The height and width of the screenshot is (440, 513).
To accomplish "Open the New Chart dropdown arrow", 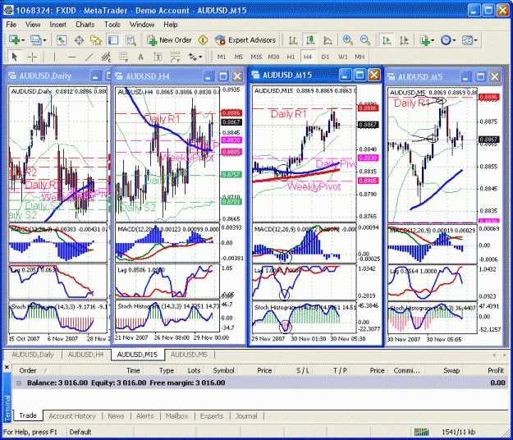I will 23,40.
